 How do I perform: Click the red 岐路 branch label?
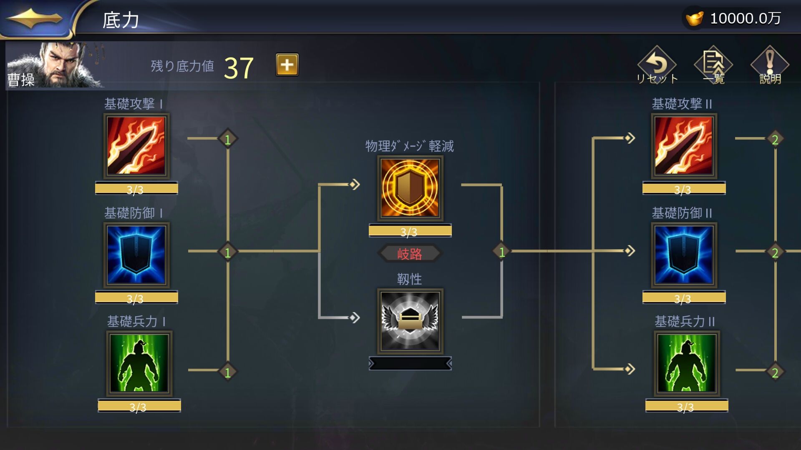point(410,253)
